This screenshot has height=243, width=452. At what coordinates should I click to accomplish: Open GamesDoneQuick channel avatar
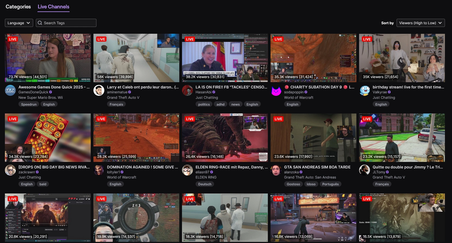click(x=10, y=90)
